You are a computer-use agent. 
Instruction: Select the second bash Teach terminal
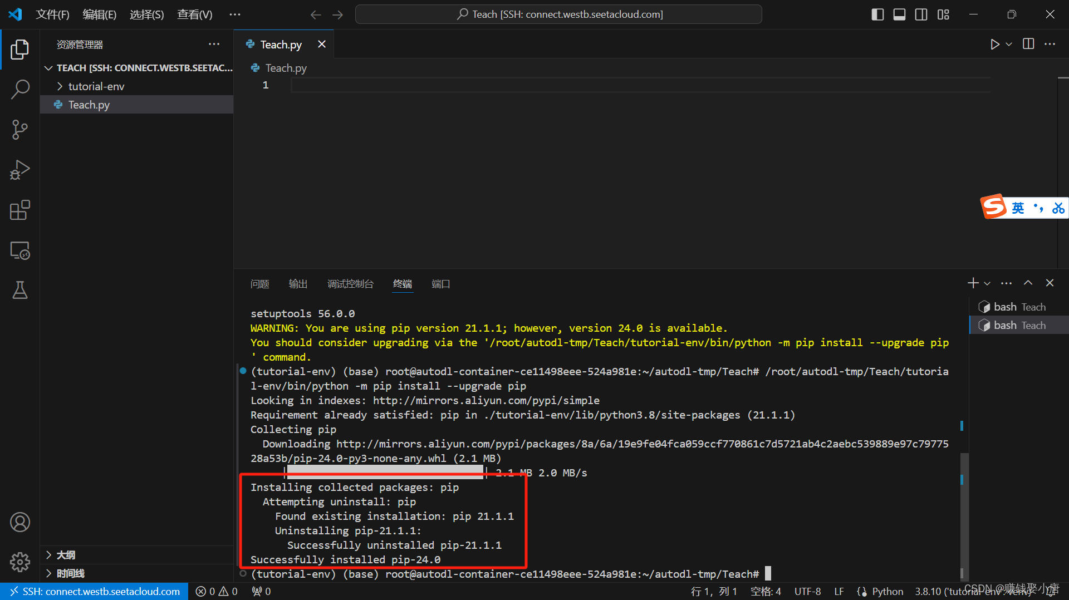(1019, 326)
